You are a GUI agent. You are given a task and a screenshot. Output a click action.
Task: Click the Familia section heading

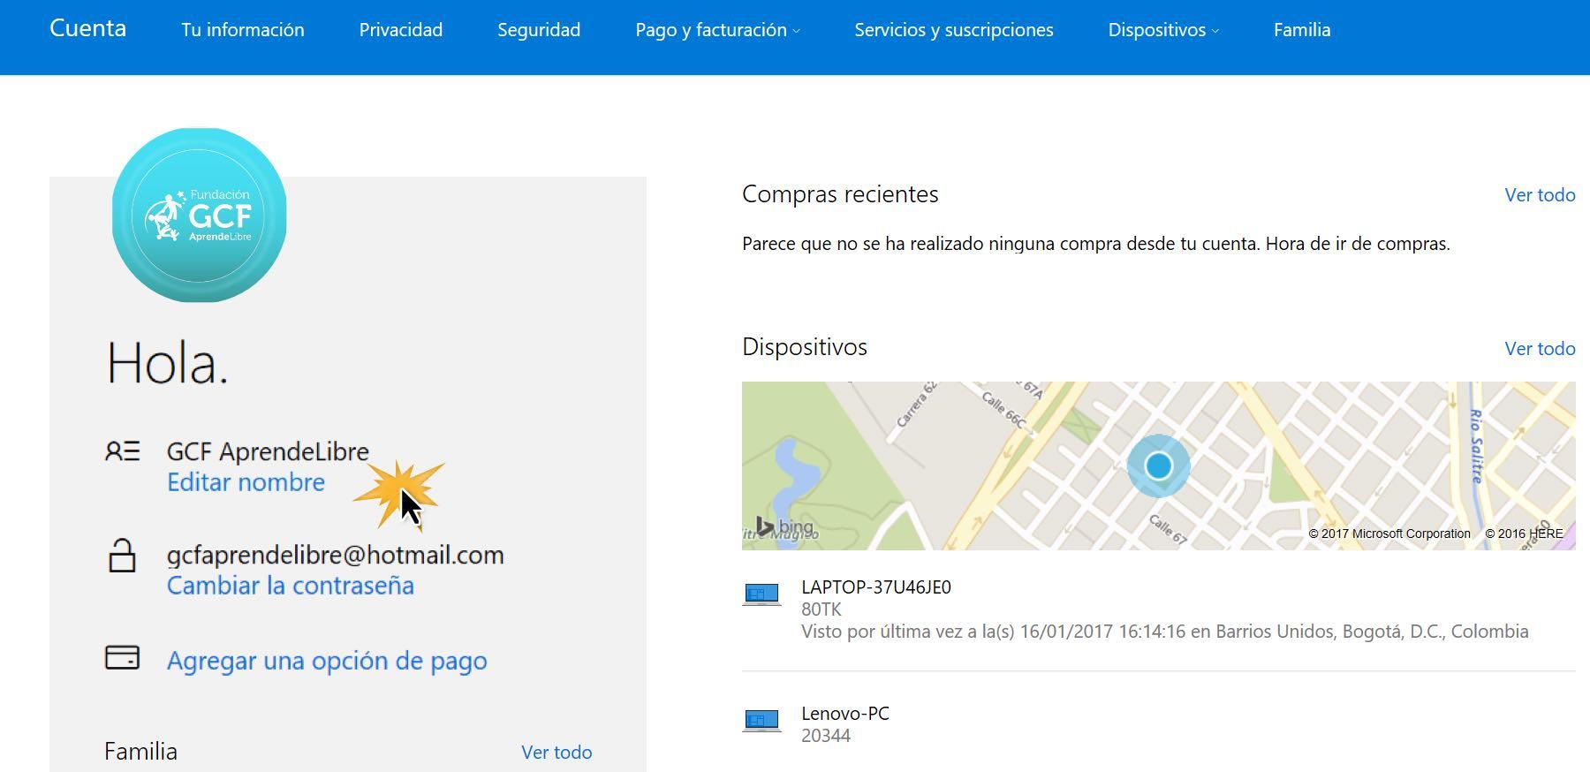point(140,752)
